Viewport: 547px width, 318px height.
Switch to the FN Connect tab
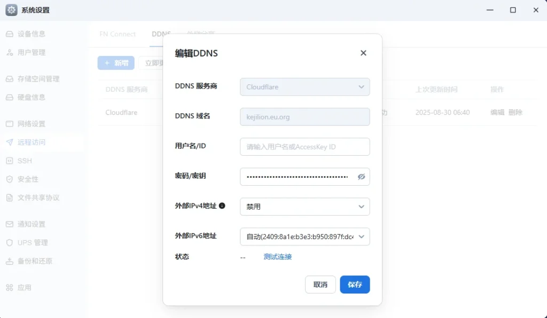(117, 34)
